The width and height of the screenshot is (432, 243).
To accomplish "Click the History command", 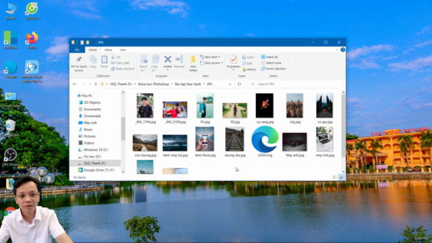I will point(249,70).
